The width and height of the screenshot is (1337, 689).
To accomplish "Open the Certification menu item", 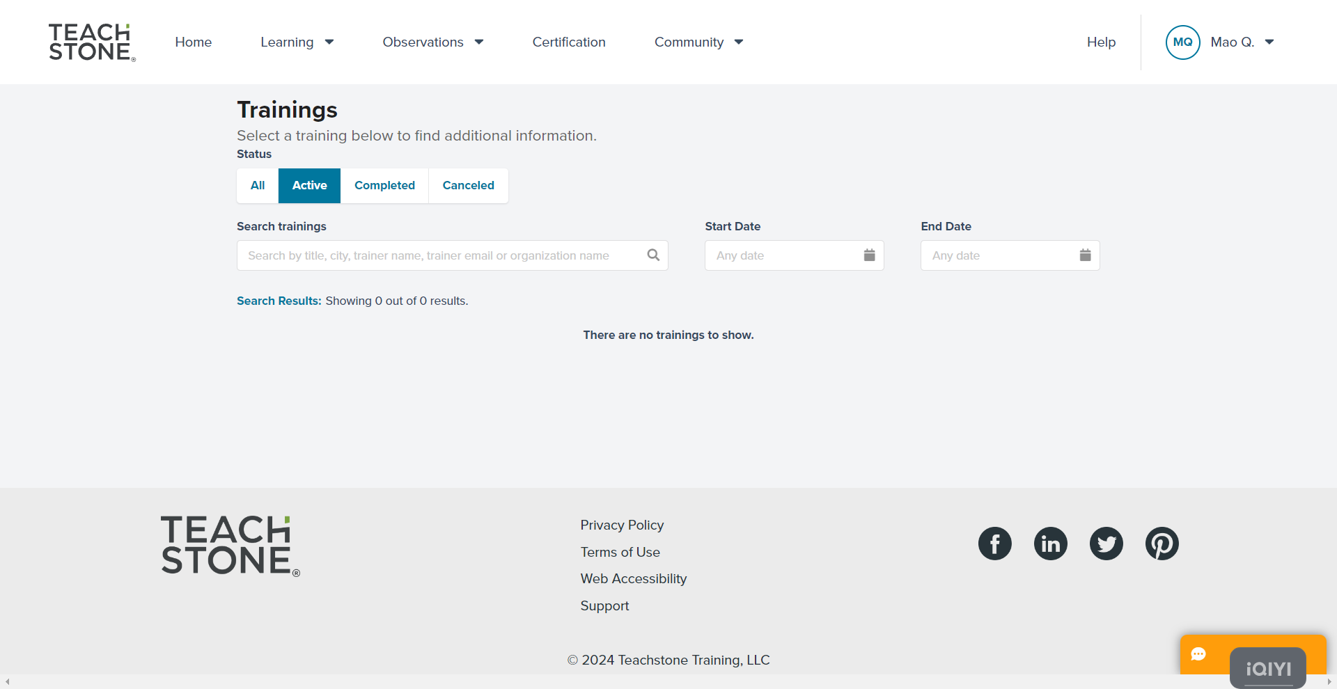I will coord(569,42).
